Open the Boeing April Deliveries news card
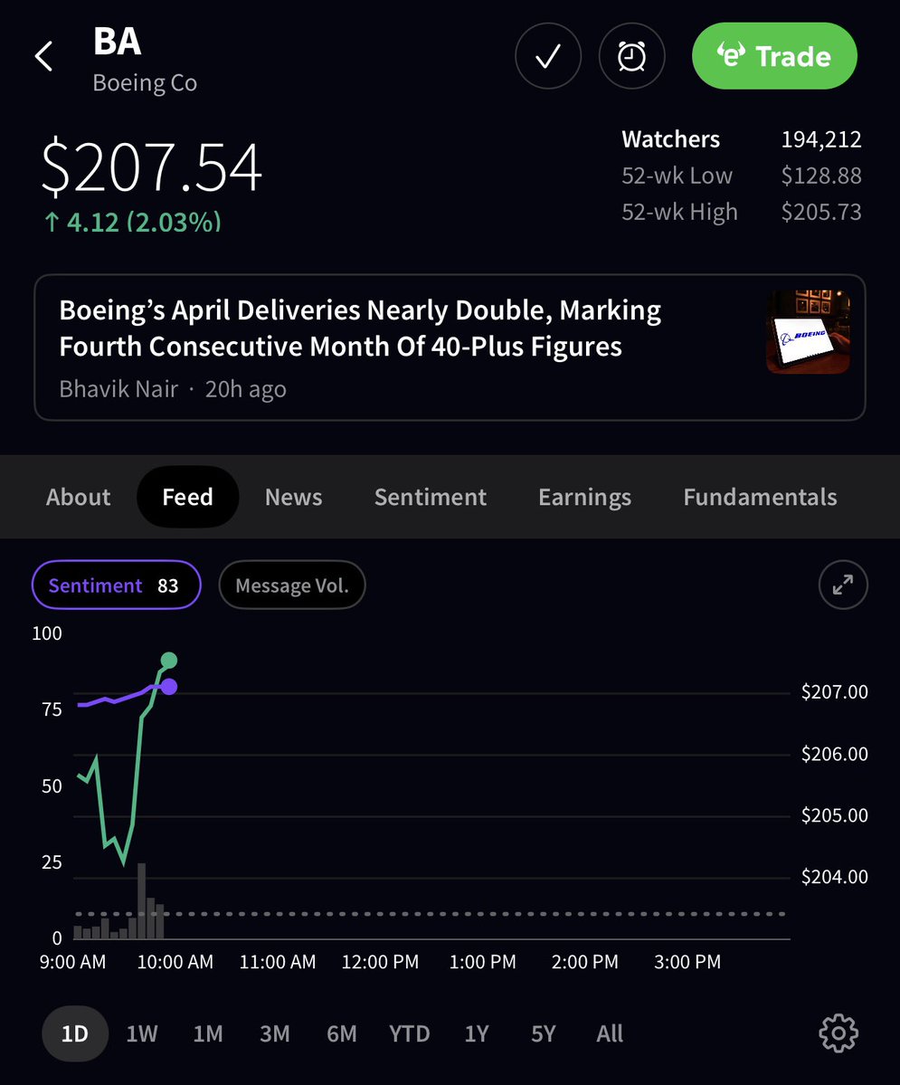The image size is (900, 1085). [x=450, y=347]
